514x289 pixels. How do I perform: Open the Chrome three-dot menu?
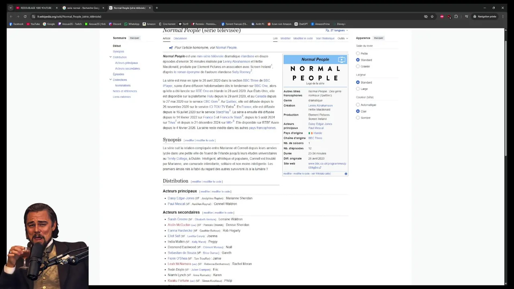coord(502,16)
